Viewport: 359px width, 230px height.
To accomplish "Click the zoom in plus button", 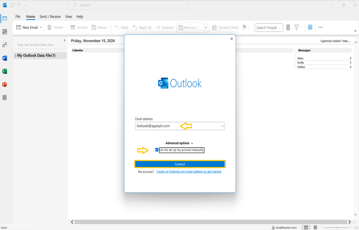I will [x=350, y=228].
